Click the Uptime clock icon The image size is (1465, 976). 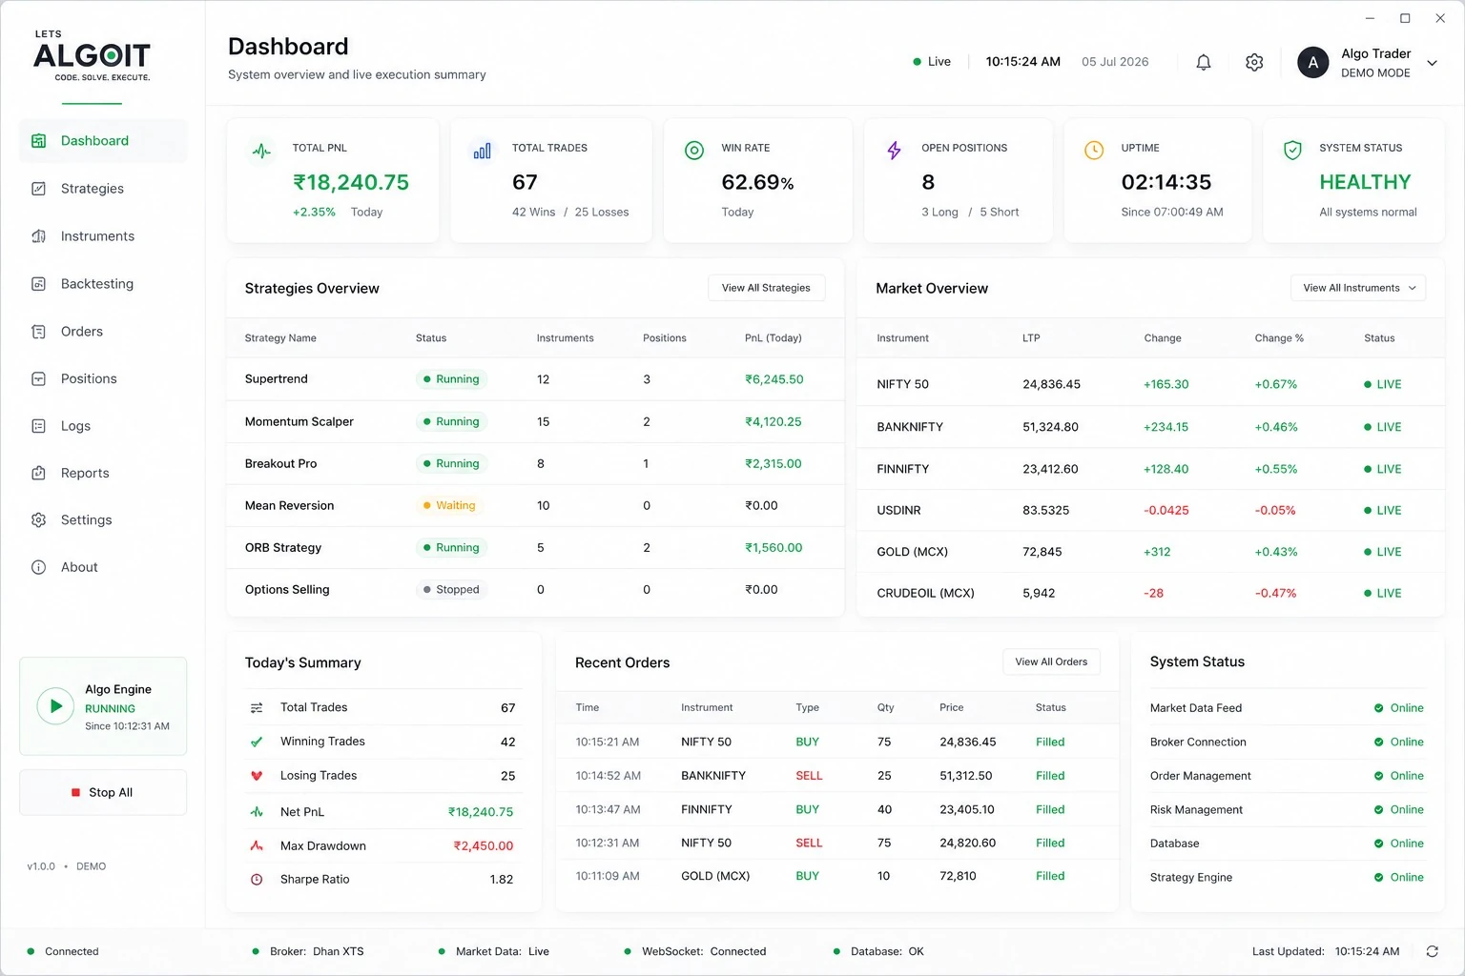pos(1094,151)
